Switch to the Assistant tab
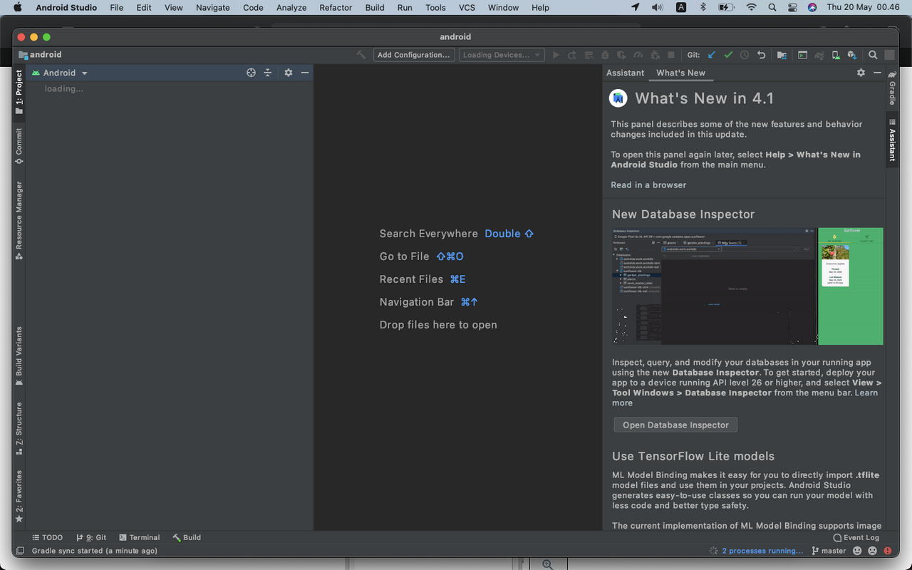 coord(625,73)
